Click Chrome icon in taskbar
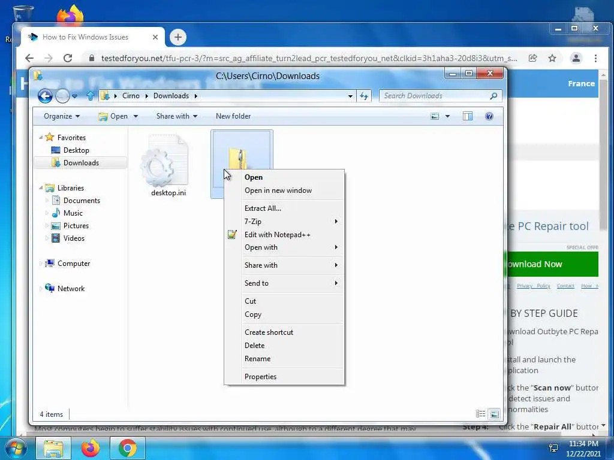The width and height of the screenshot is (614, 460). [127, 448]
